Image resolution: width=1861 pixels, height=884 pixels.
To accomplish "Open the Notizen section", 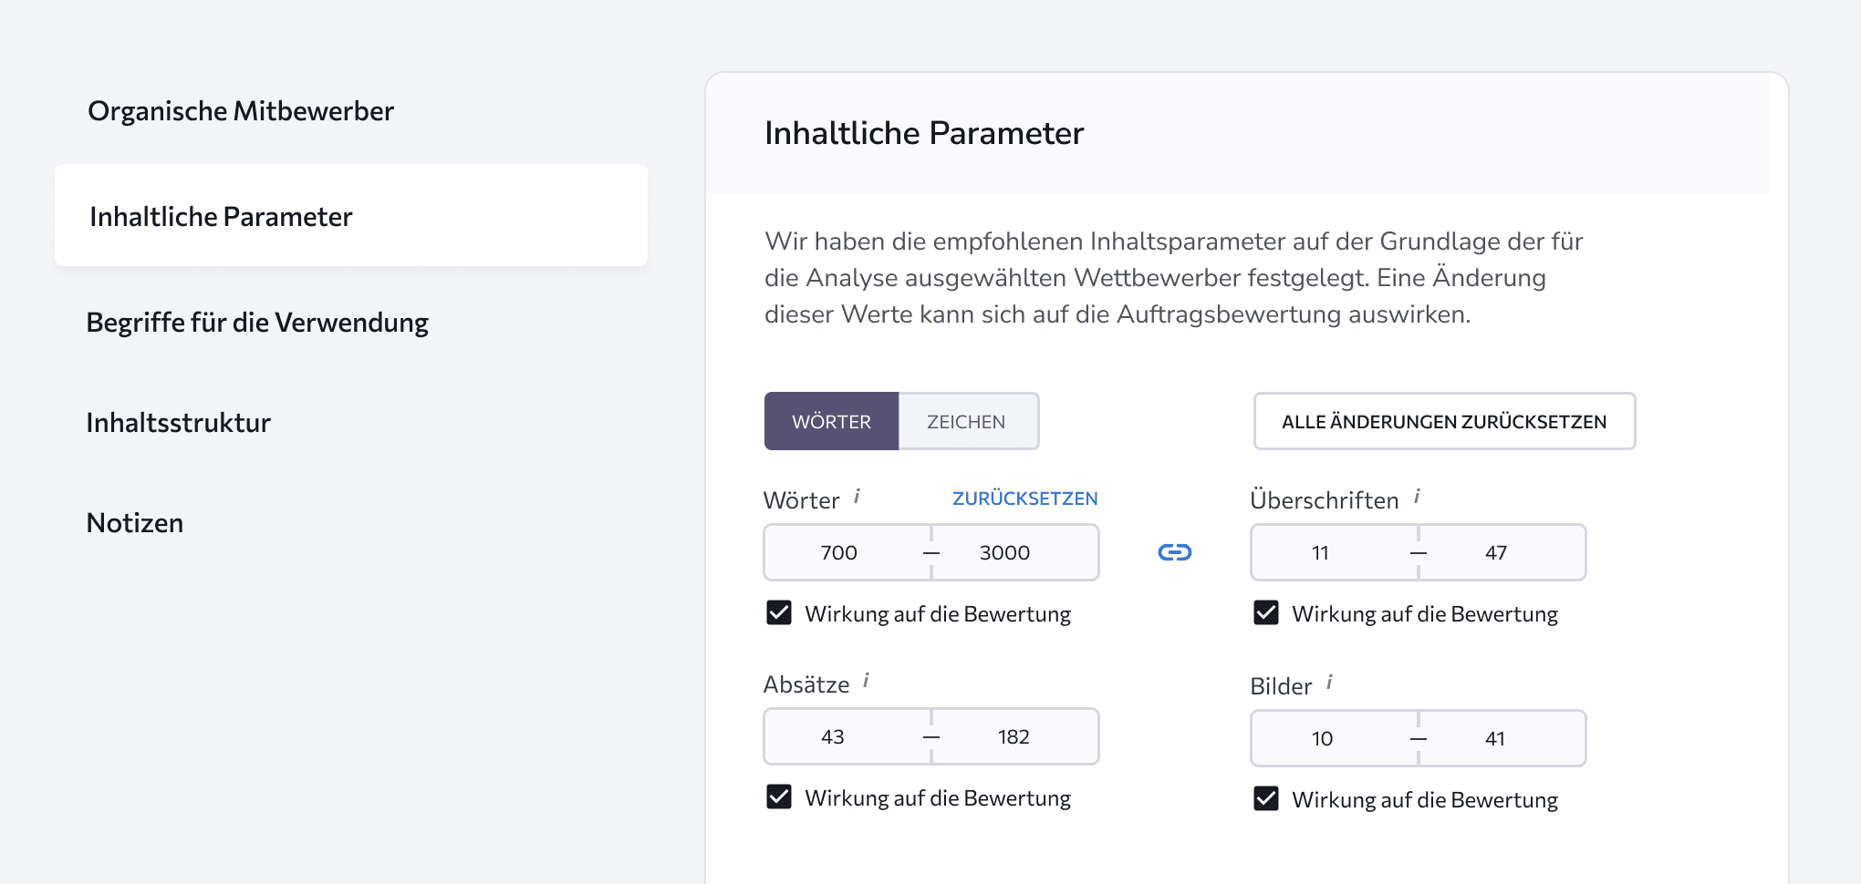I will (135, 522).
